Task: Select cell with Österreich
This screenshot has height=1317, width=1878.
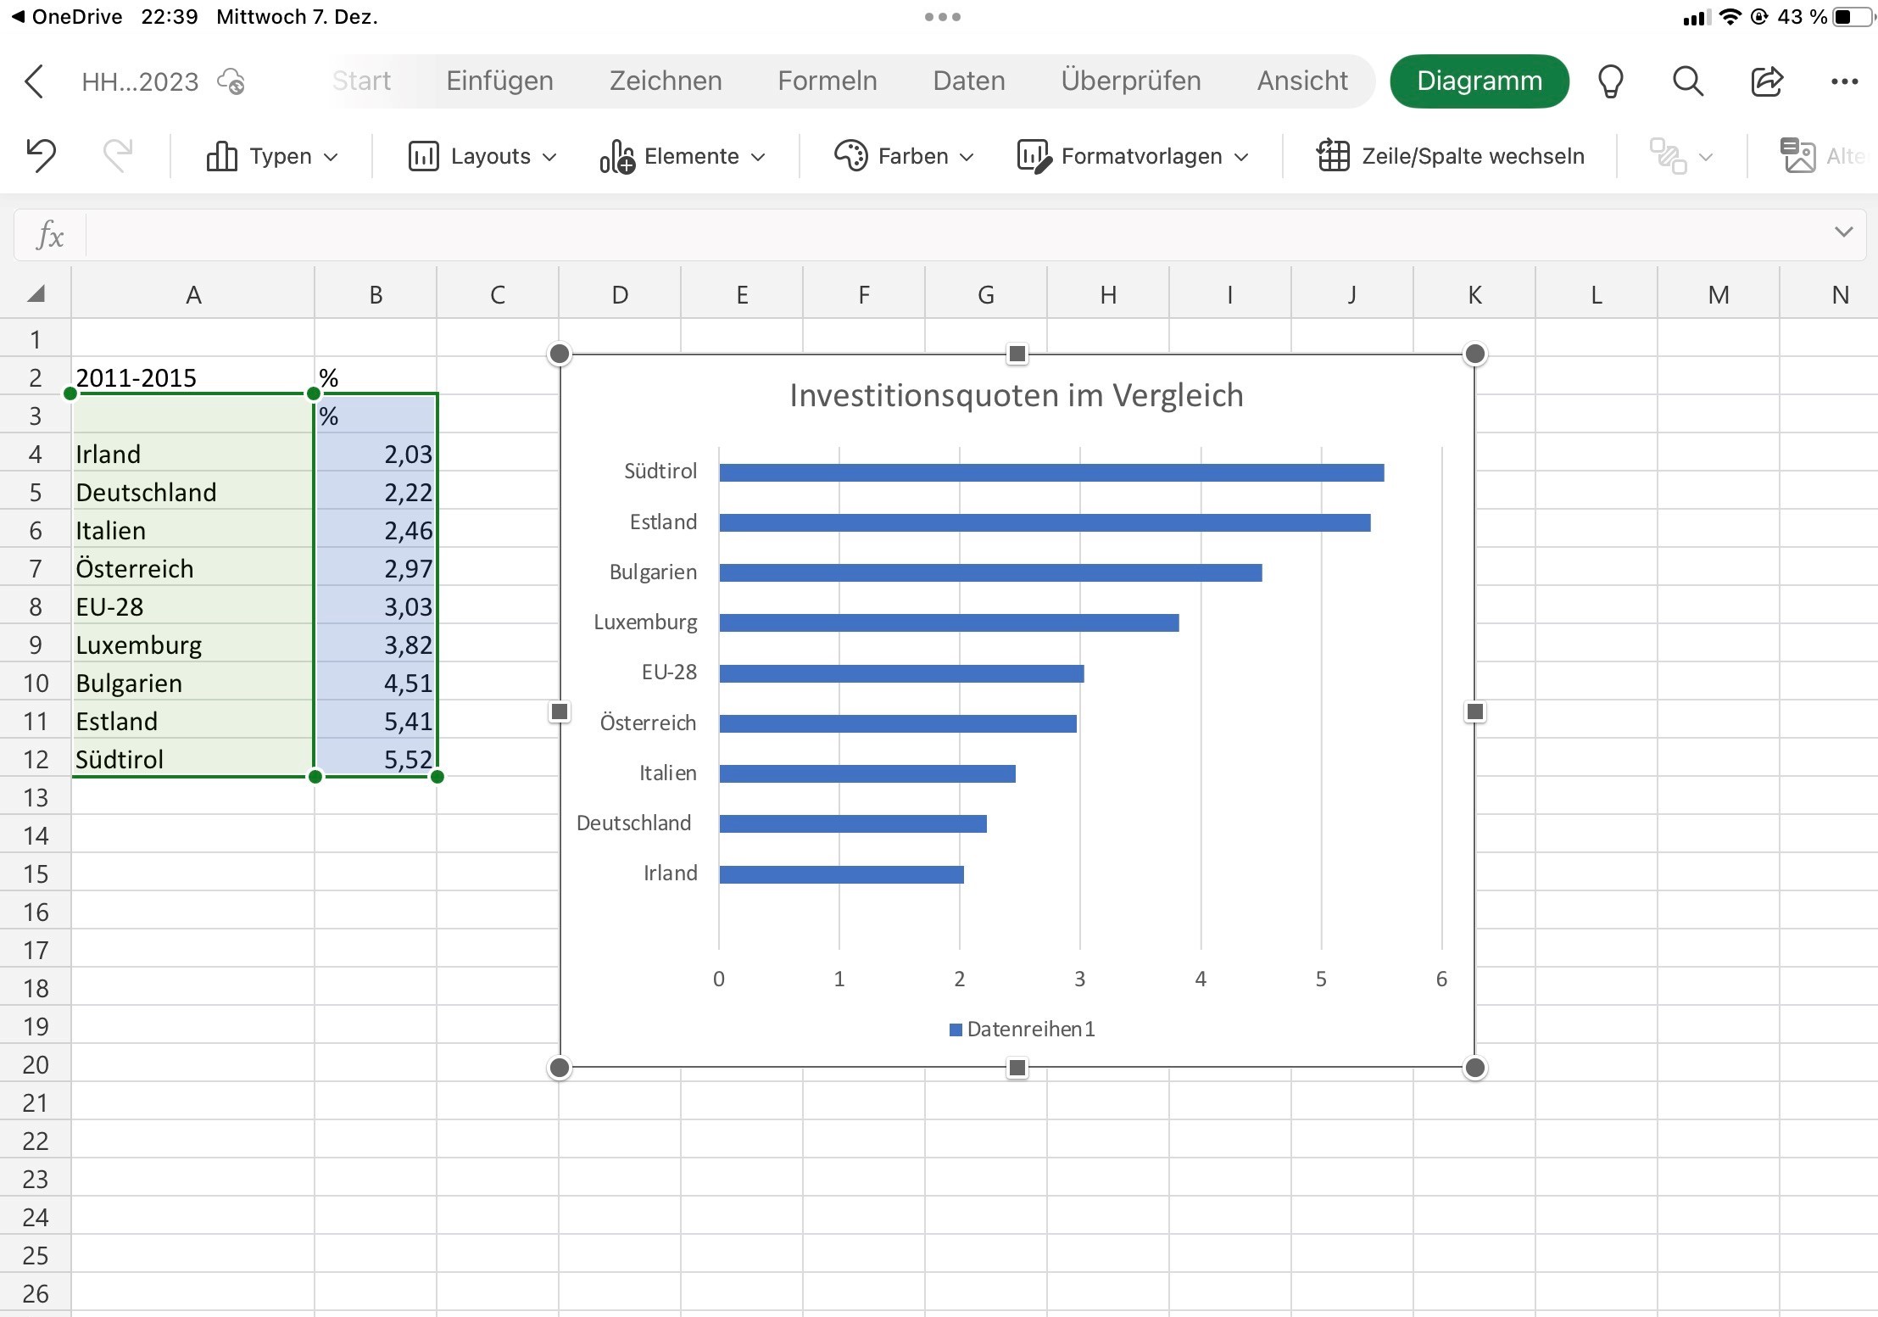Action: tap(193, 568)
